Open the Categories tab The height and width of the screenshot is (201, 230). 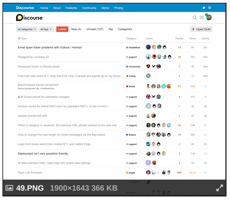(125, 29)
